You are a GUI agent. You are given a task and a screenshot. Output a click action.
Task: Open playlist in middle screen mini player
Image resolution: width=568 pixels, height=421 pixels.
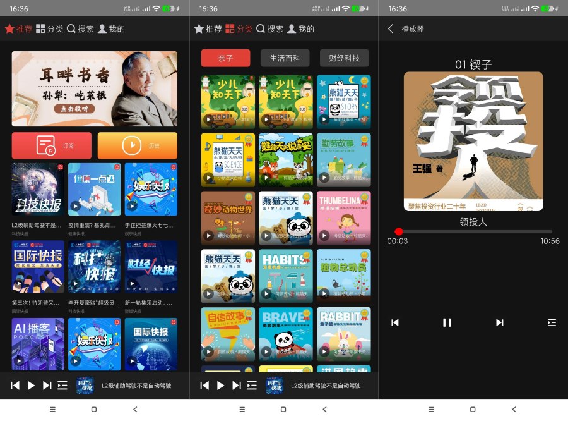pos(252,386)
